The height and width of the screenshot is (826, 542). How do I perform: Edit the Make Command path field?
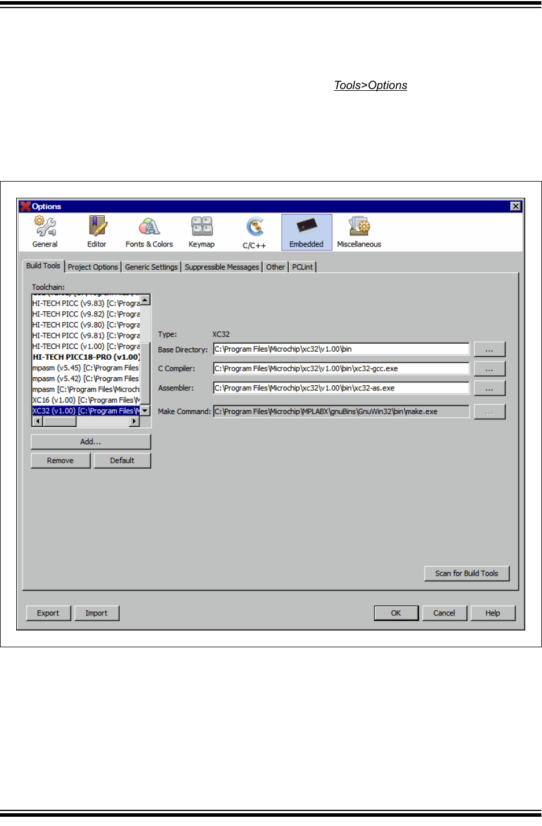341,411
